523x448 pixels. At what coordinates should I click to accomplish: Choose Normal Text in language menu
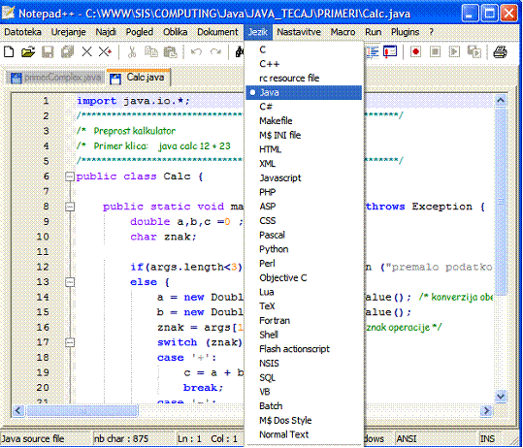(304, 434)
